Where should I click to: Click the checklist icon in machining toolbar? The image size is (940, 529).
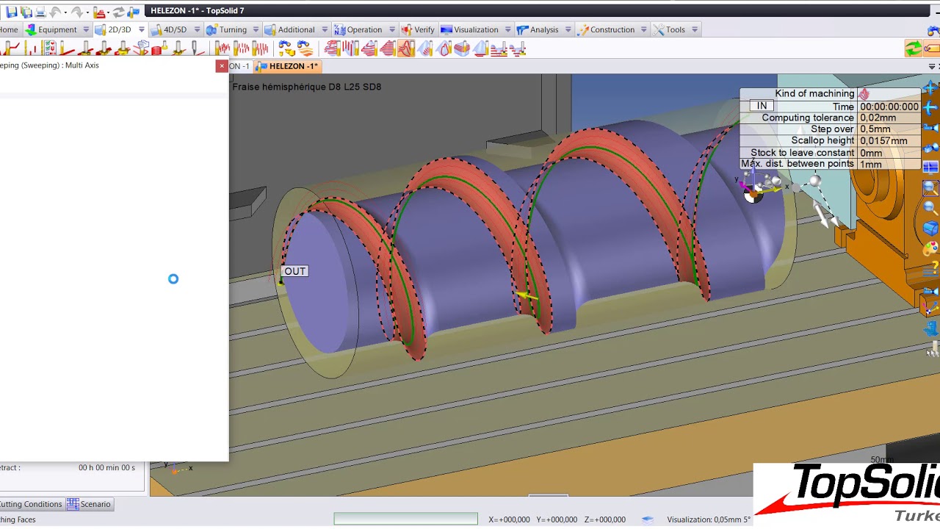point(49,48)
